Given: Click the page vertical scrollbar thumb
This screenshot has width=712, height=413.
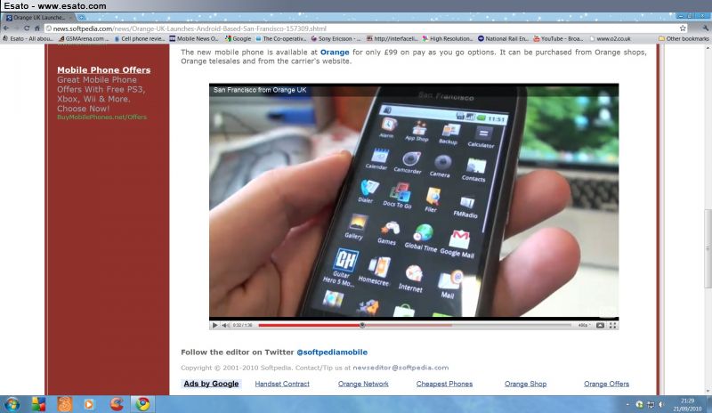Looking at the screenshot, I should [x=708, y=248].
